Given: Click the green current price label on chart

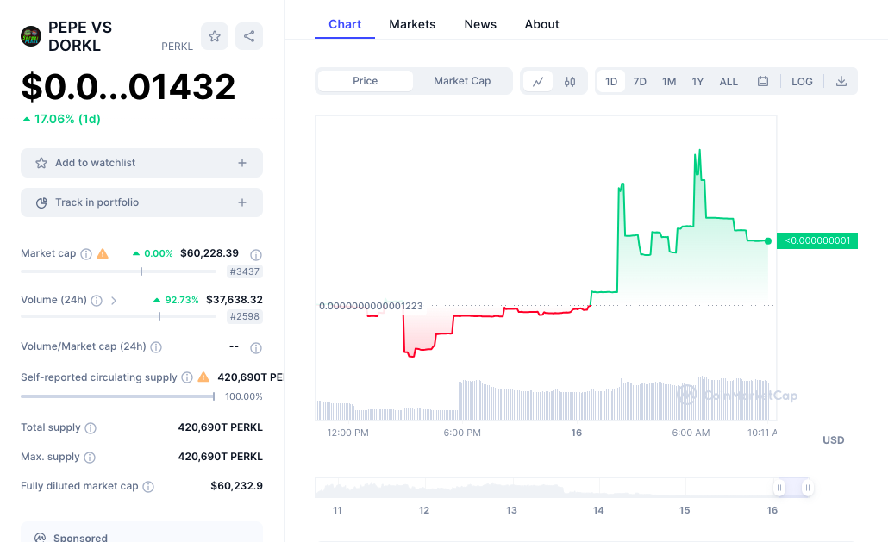Looking at the screenshot, I should pyautogui.click(x=817, y=240).
